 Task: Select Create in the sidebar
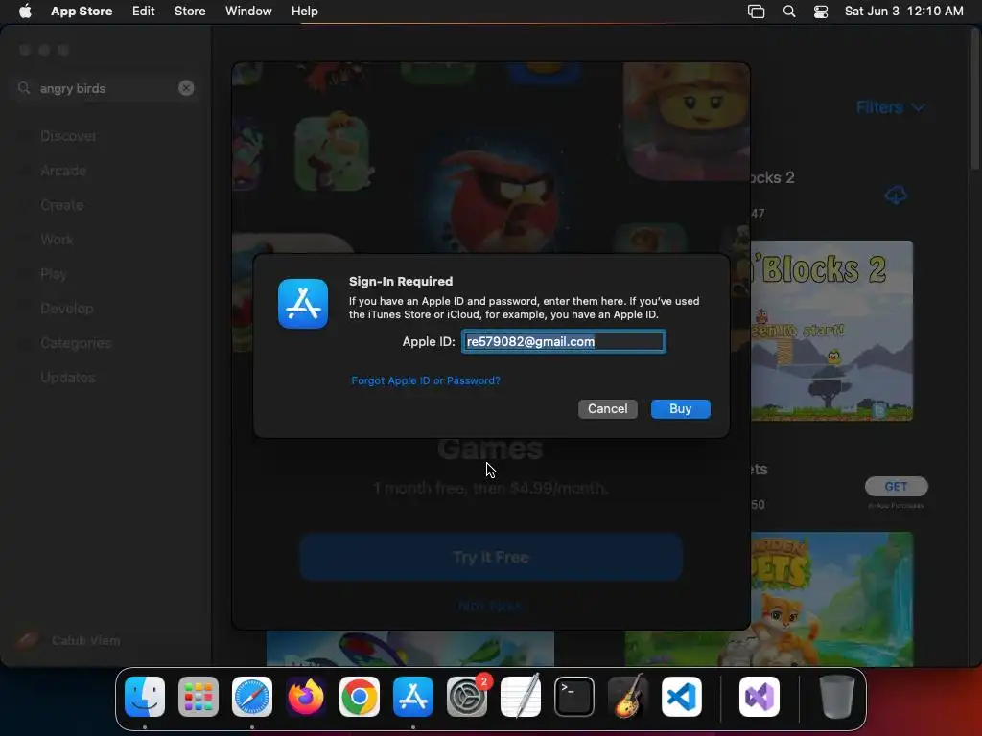tap(62, 205)
